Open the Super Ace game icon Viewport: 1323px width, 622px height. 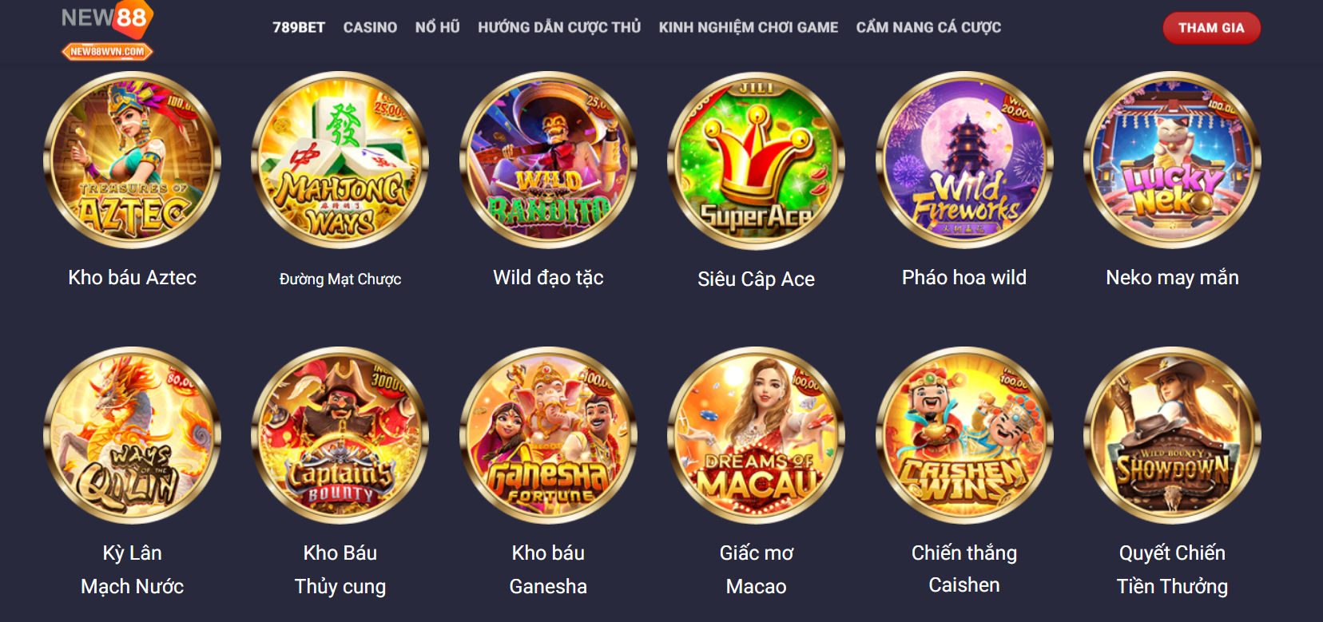point(757,160)
